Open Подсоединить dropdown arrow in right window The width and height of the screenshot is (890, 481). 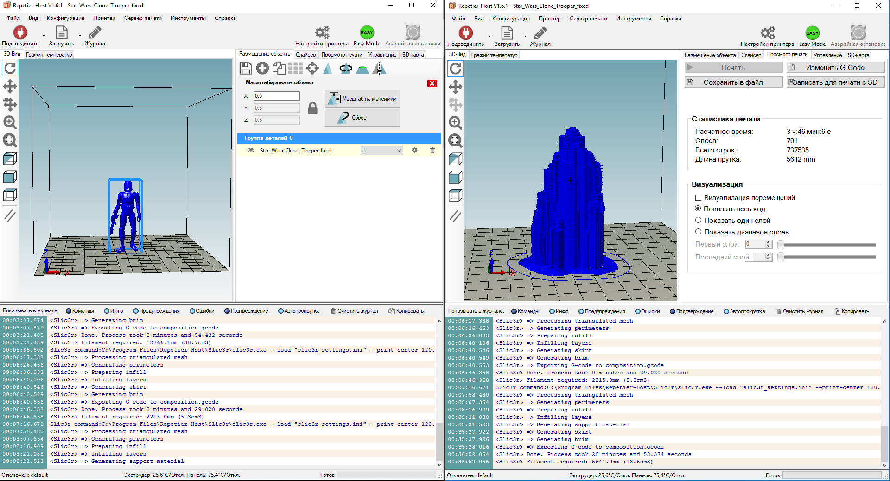click(490, 36)
